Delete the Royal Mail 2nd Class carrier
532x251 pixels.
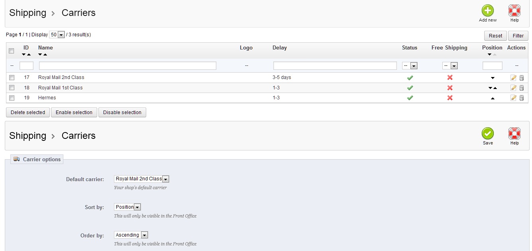click(x=522, y=78)
